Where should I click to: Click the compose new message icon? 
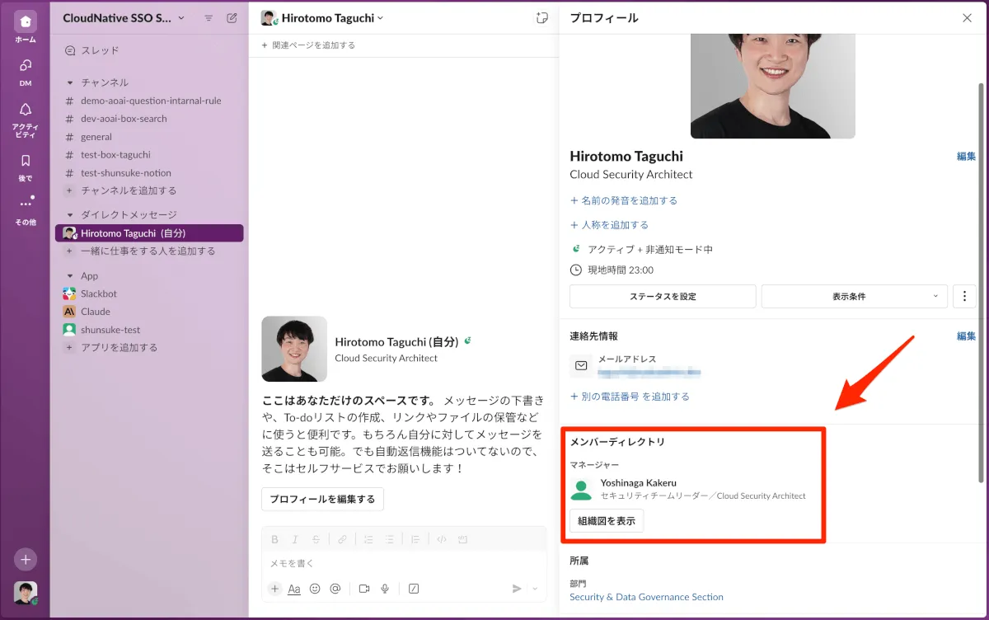coord(232,18)
